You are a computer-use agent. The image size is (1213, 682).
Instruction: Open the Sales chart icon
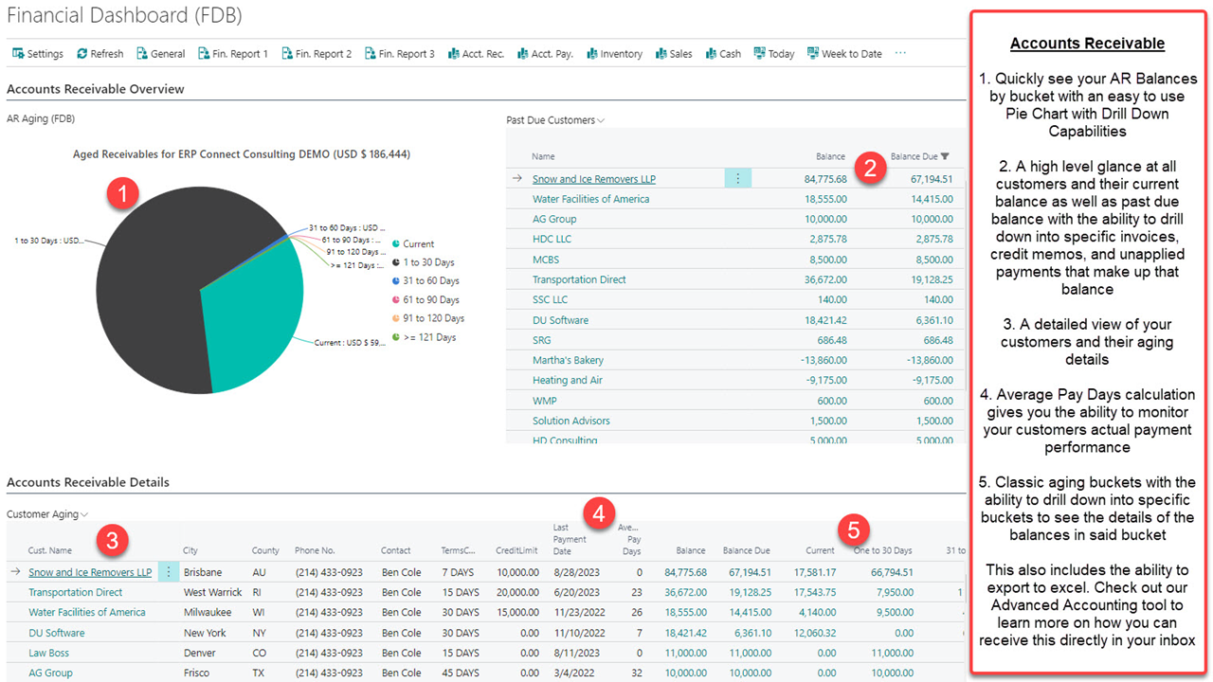click(x=661, y=54)
